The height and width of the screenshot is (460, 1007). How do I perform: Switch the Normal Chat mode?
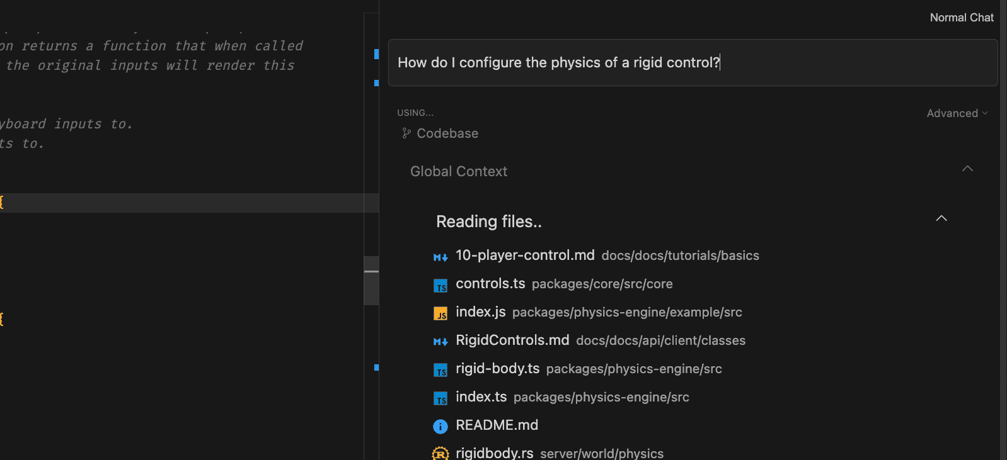pyautogui.click(x=962, y=18)
